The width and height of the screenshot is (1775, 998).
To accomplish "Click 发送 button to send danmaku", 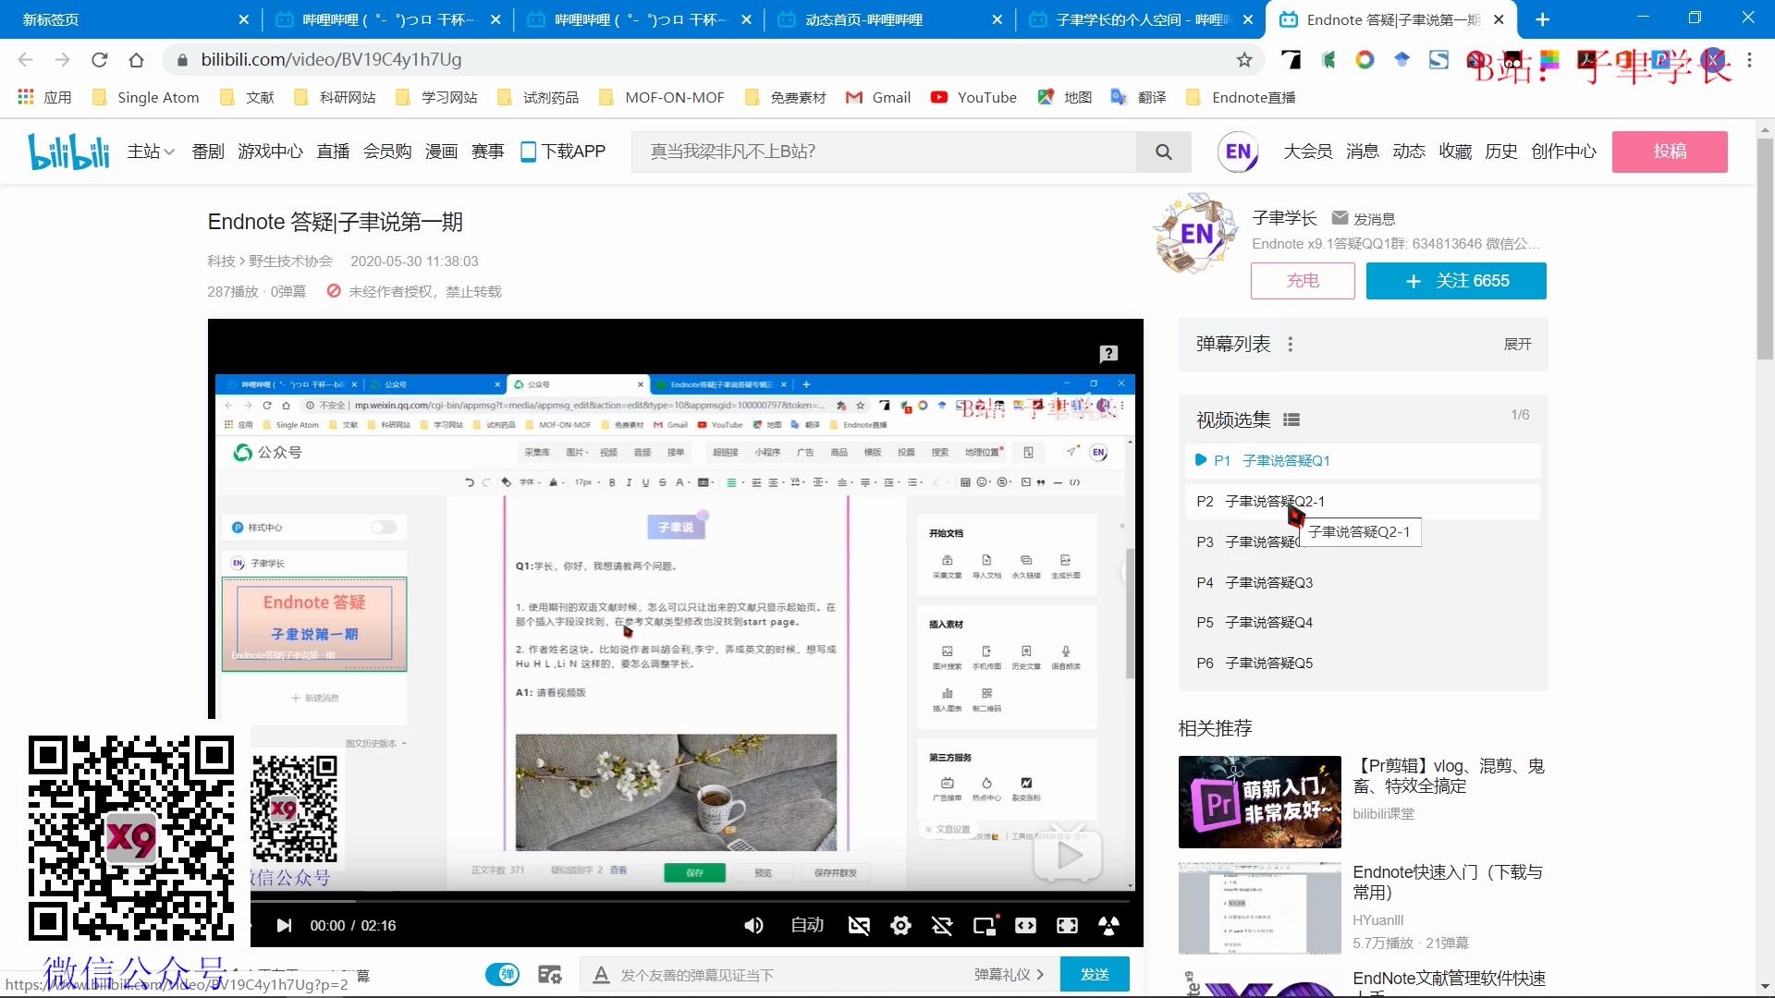I will coord(1095,974).
